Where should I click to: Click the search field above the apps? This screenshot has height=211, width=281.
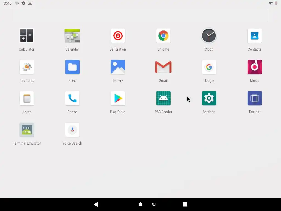pos(140,15)
